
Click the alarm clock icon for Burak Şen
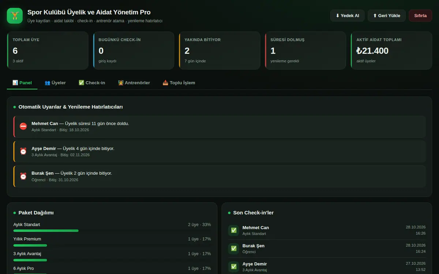tap(23, 176)
